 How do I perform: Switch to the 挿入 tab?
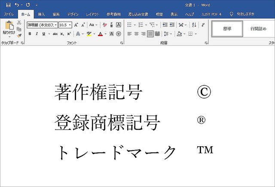(x=41, y=14)
